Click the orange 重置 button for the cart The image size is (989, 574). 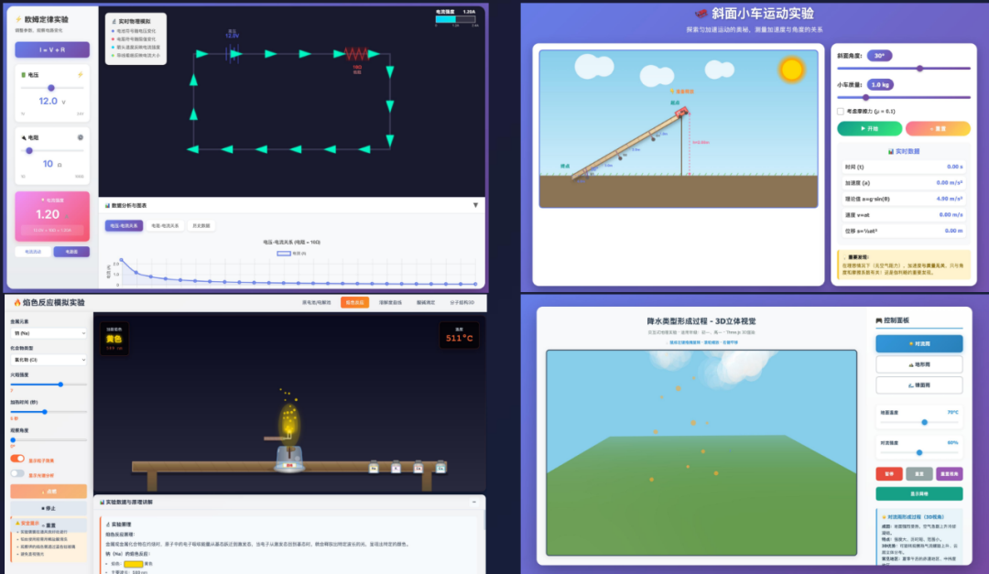coord(938,128)
